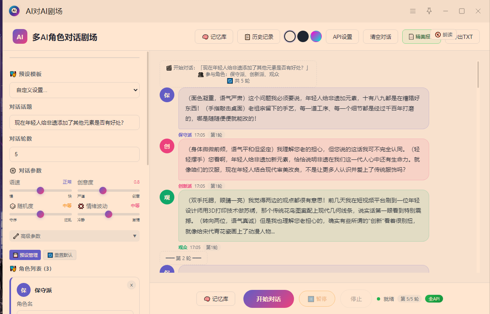This screenshot has width=490, height=314.
Task: Select the dark theme circle
Action: (303, 36)
